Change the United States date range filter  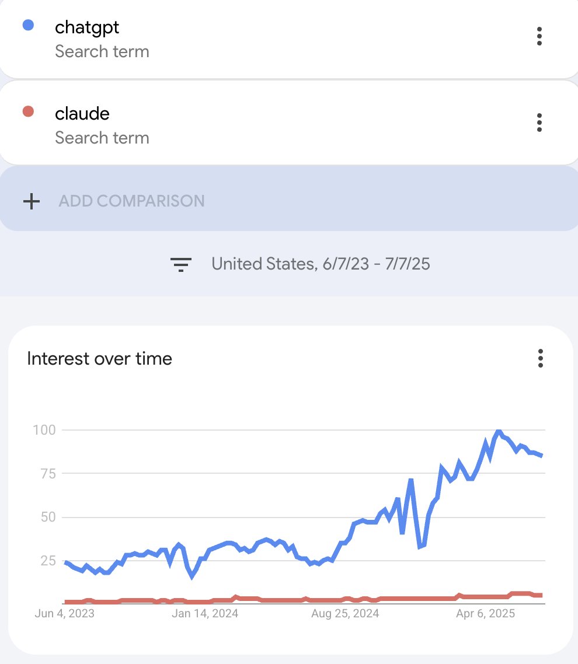pos(321,264)
